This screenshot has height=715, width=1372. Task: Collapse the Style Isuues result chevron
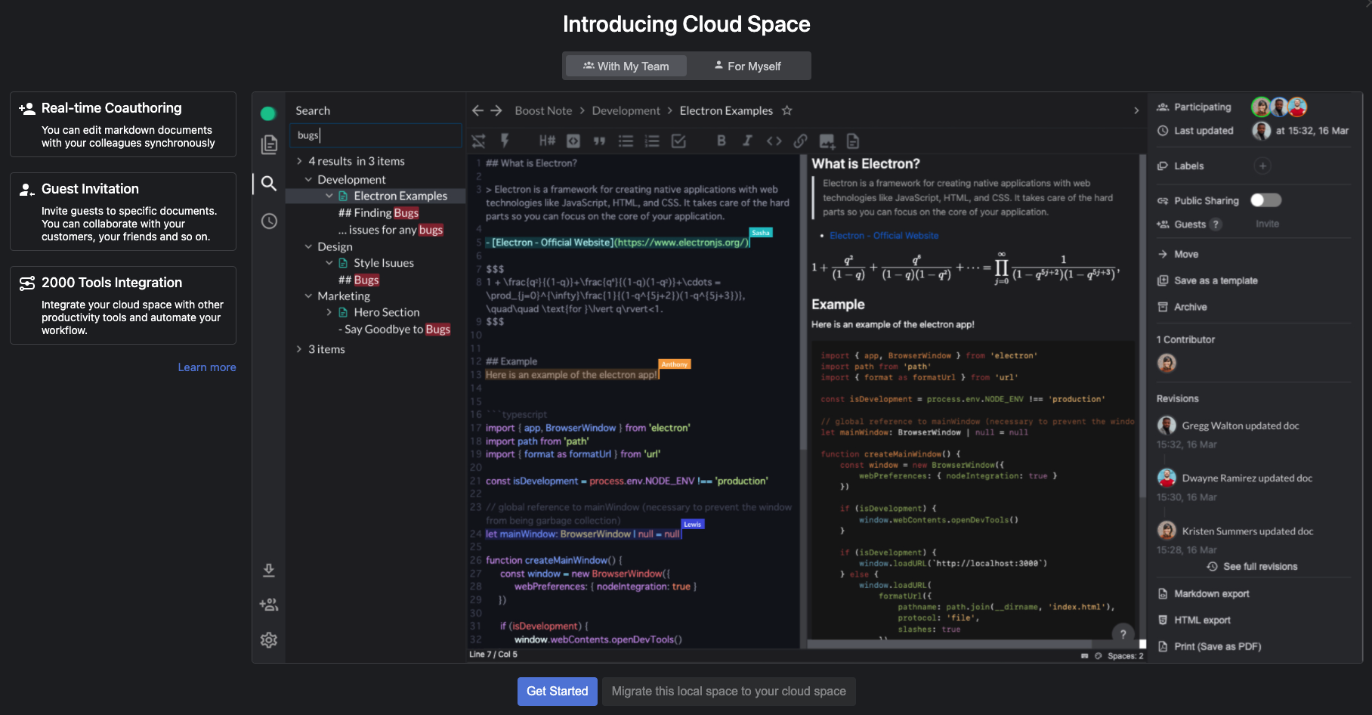(329, 263)
